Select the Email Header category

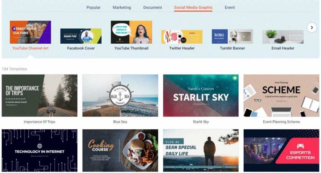[x=283, y=37]
